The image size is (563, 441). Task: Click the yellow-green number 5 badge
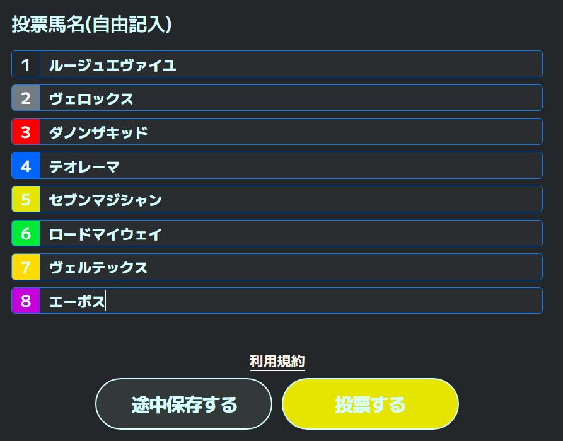(26, 200)
